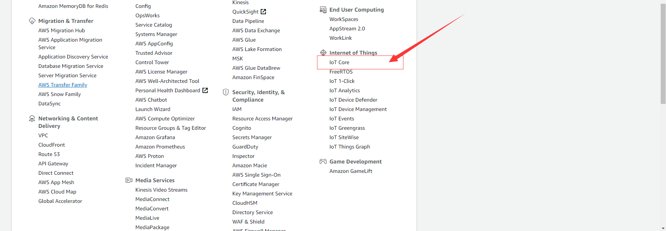Open AWS Single Sign-On

click(257, 175)
